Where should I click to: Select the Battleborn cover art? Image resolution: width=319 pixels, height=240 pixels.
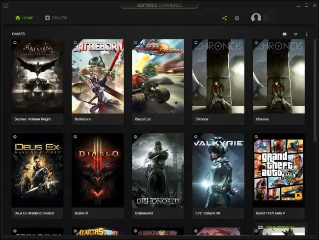[98, 76]
